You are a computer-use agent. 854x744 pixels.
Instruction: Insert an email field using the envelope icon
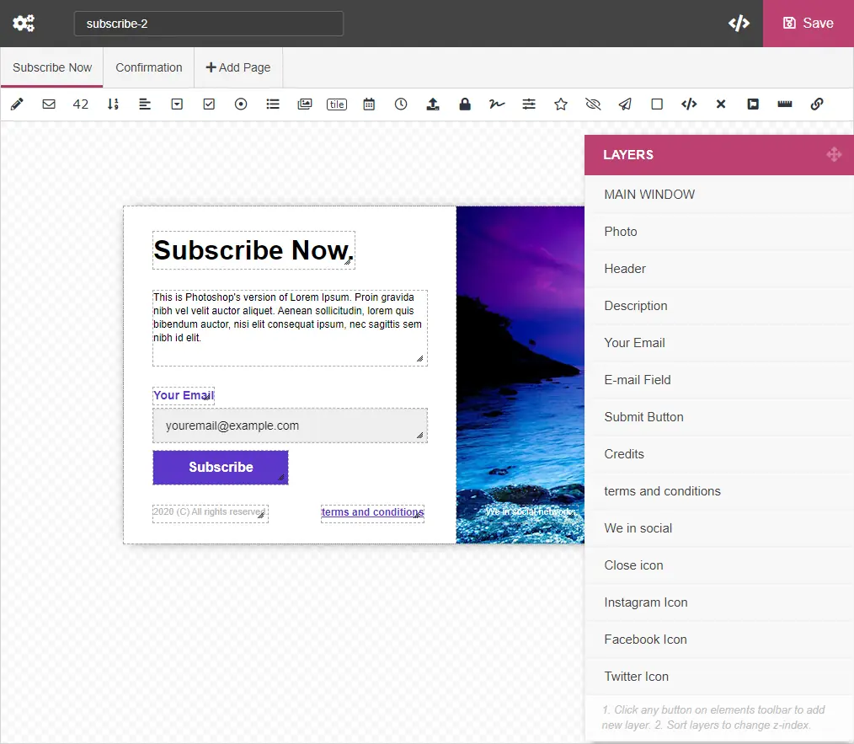[48, 104]
